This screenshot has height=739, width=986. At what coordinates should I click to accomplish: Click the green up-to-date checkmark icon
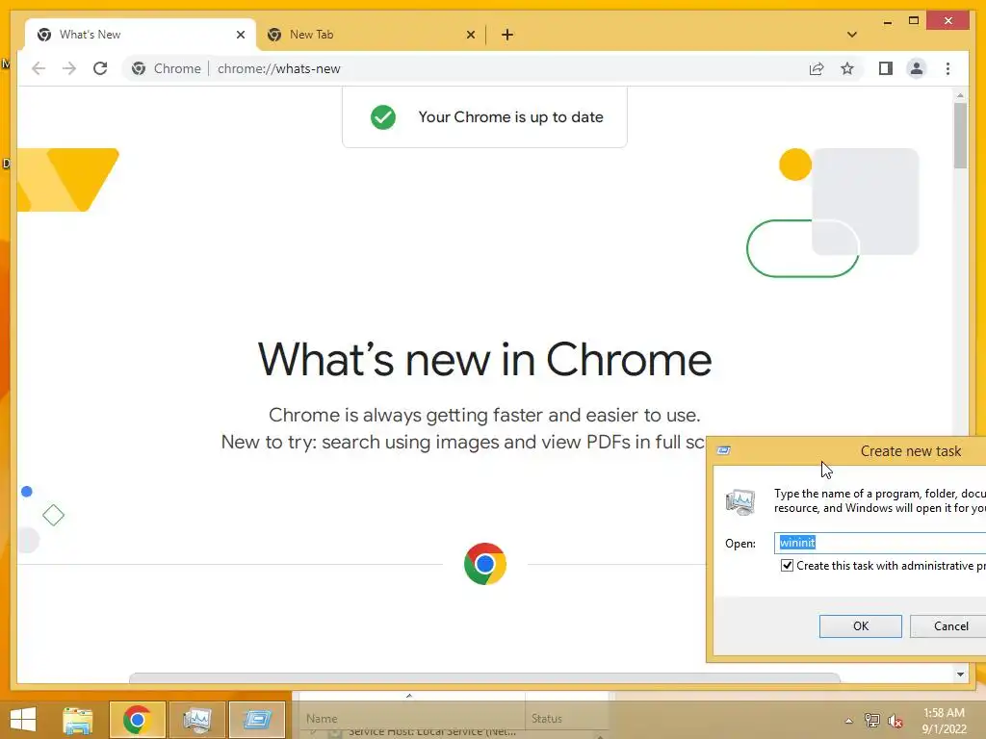pyautogui.click(x=383, y=116)
